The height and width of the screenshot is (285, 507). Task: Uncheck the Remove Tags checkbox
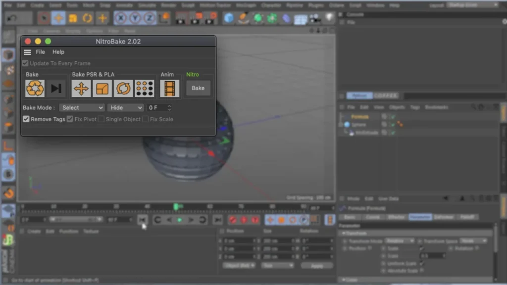click(26, 119)
